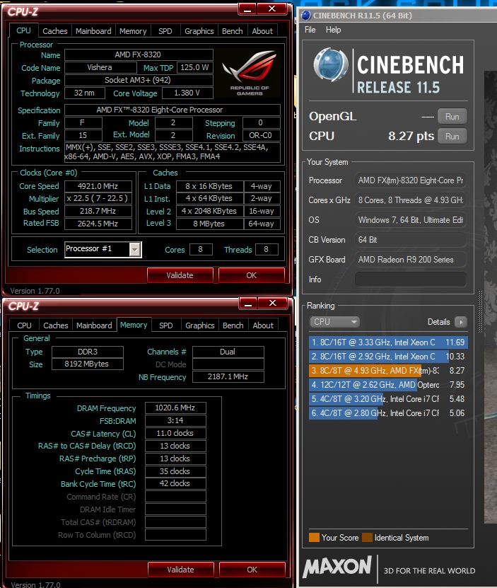Screen dimensions: 497x588
Task: Open Graphics tab in bottom CPU-Z window
Action: [x=200, y=325]
